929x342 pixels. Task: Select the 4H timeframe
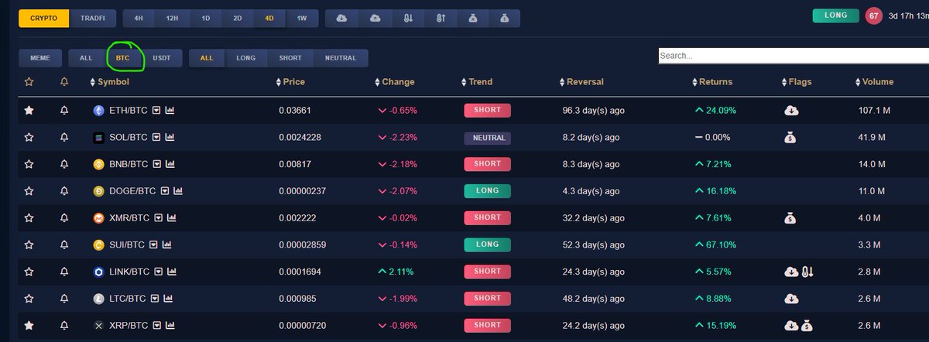[138, 19]
